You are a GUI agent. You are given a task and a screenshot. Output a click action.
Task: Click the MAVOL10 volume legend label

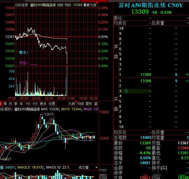(x=58, y=167)
